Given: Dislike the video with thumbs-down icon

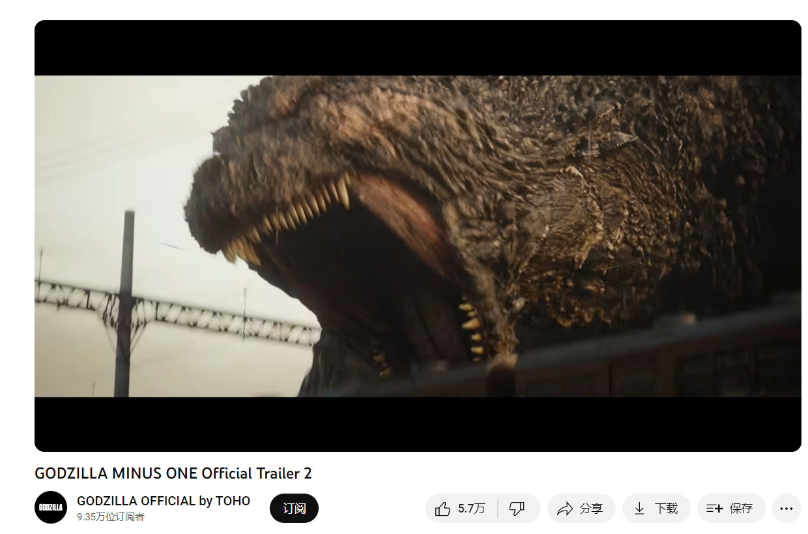Looking at the screenshot, I should [519, 509].
